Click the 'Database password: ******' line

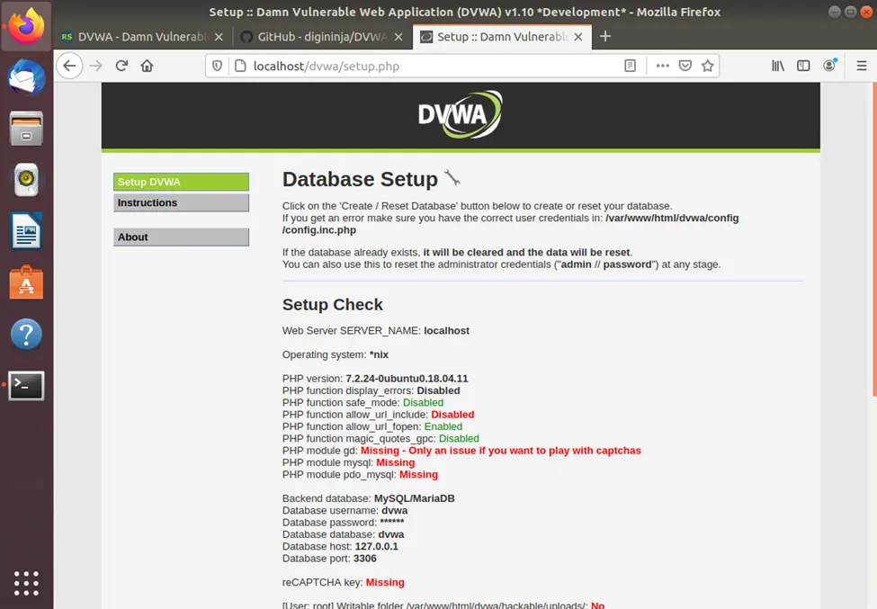coord(344,523)
